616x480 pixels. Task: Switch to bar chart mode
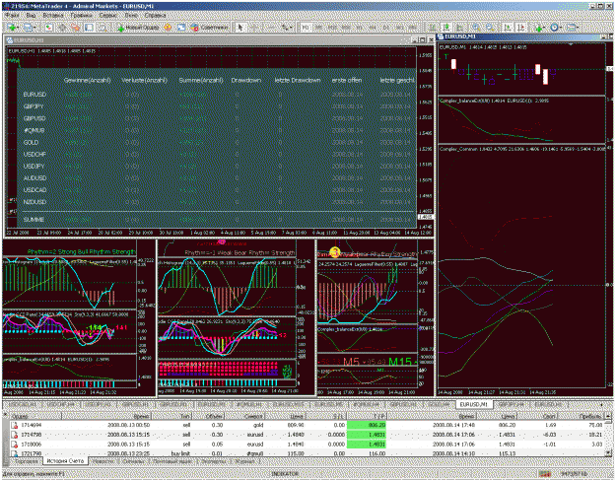tap(433, 28)
